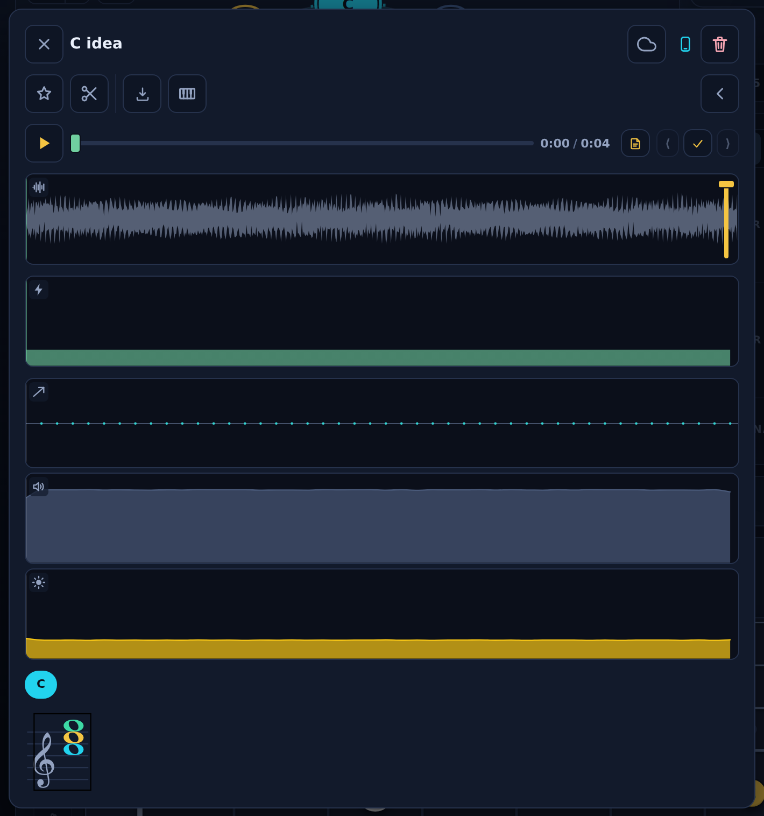Viewport: 764px width, 816px height.
Task: Select the cyan C chord badge
Action: [41, 685]
